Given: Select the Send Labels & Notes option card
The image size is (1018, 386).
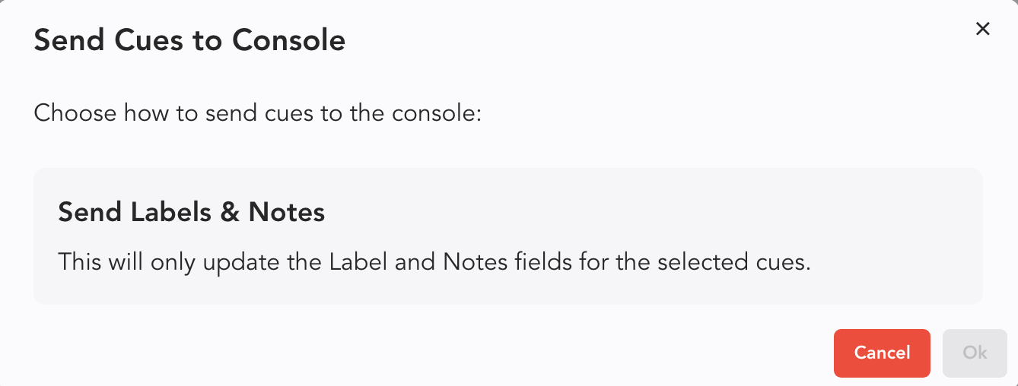Looking at the screenshot, I should (x=507, y=236).
